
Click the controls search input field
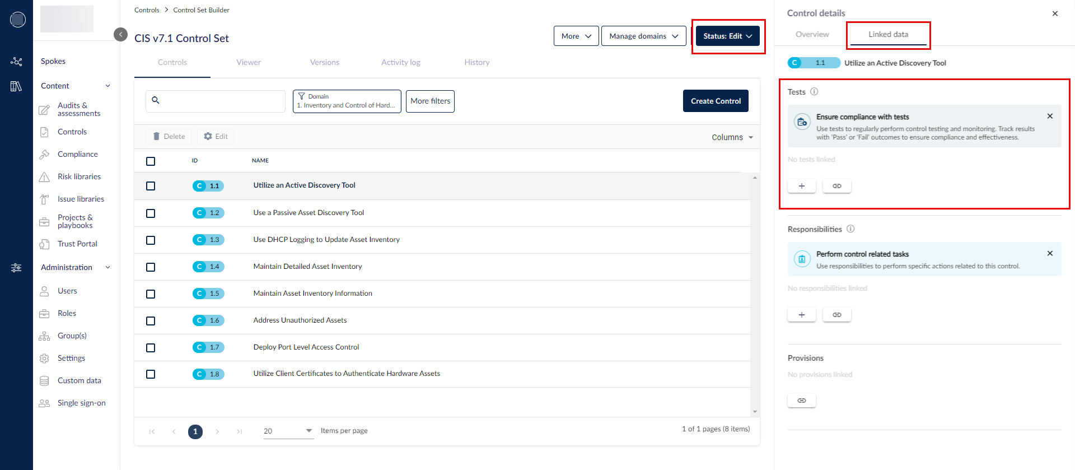221,101
